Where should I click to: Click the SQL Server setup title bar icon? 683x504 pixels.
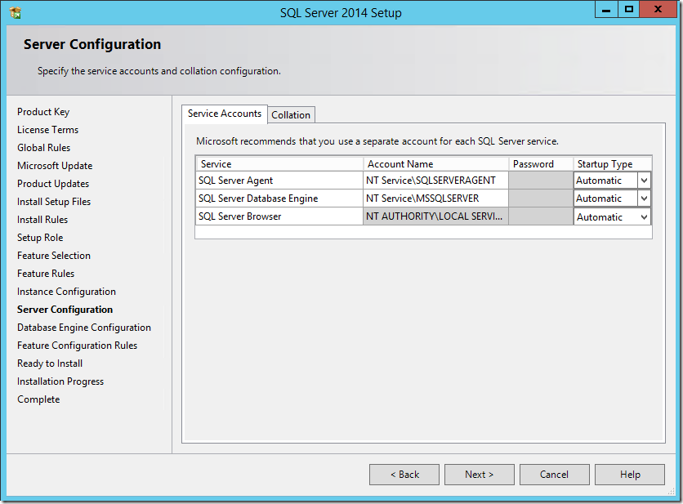16,13
